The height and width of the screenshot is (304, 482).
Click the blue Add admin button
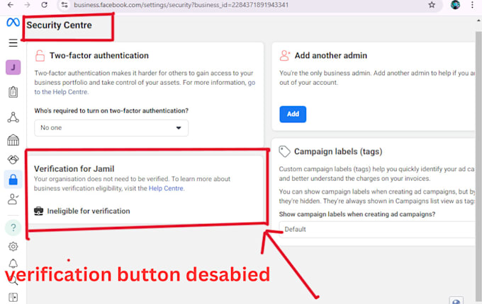pyautogui.click(x=293, y=114)
